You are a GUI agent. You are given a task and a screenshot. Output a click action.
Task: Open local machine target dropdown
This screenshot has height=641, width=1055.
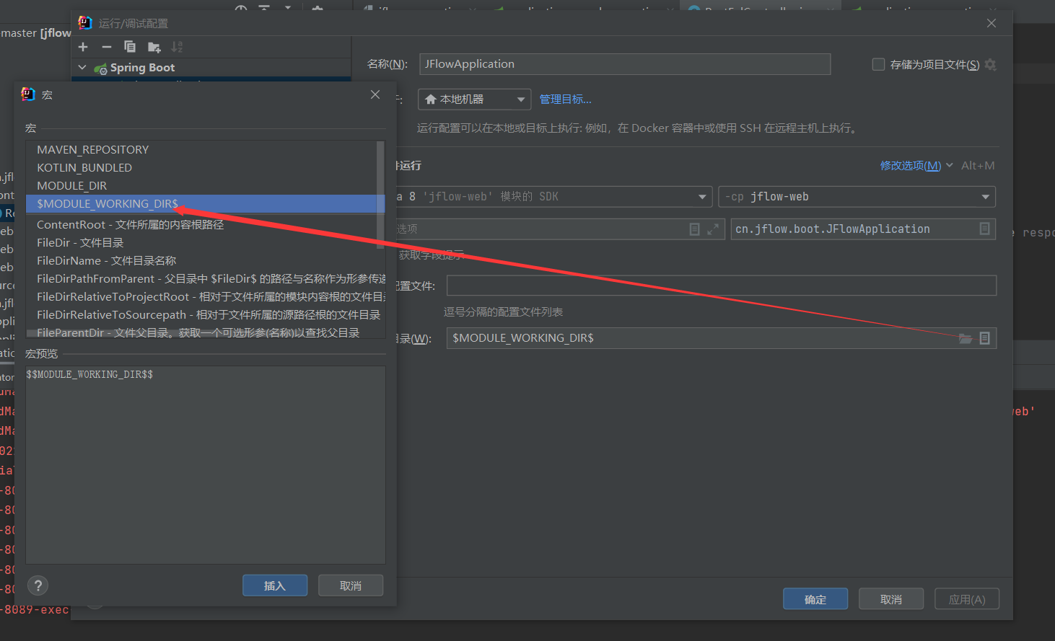[x=474, y=100]
